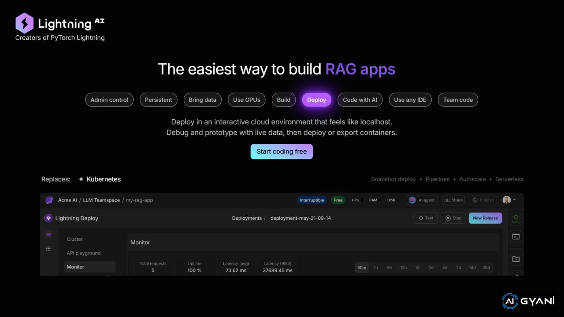Screen dimensions: 564x317
Task: Click the Latency (95th) stat card
Action: [x=278, y=266]
